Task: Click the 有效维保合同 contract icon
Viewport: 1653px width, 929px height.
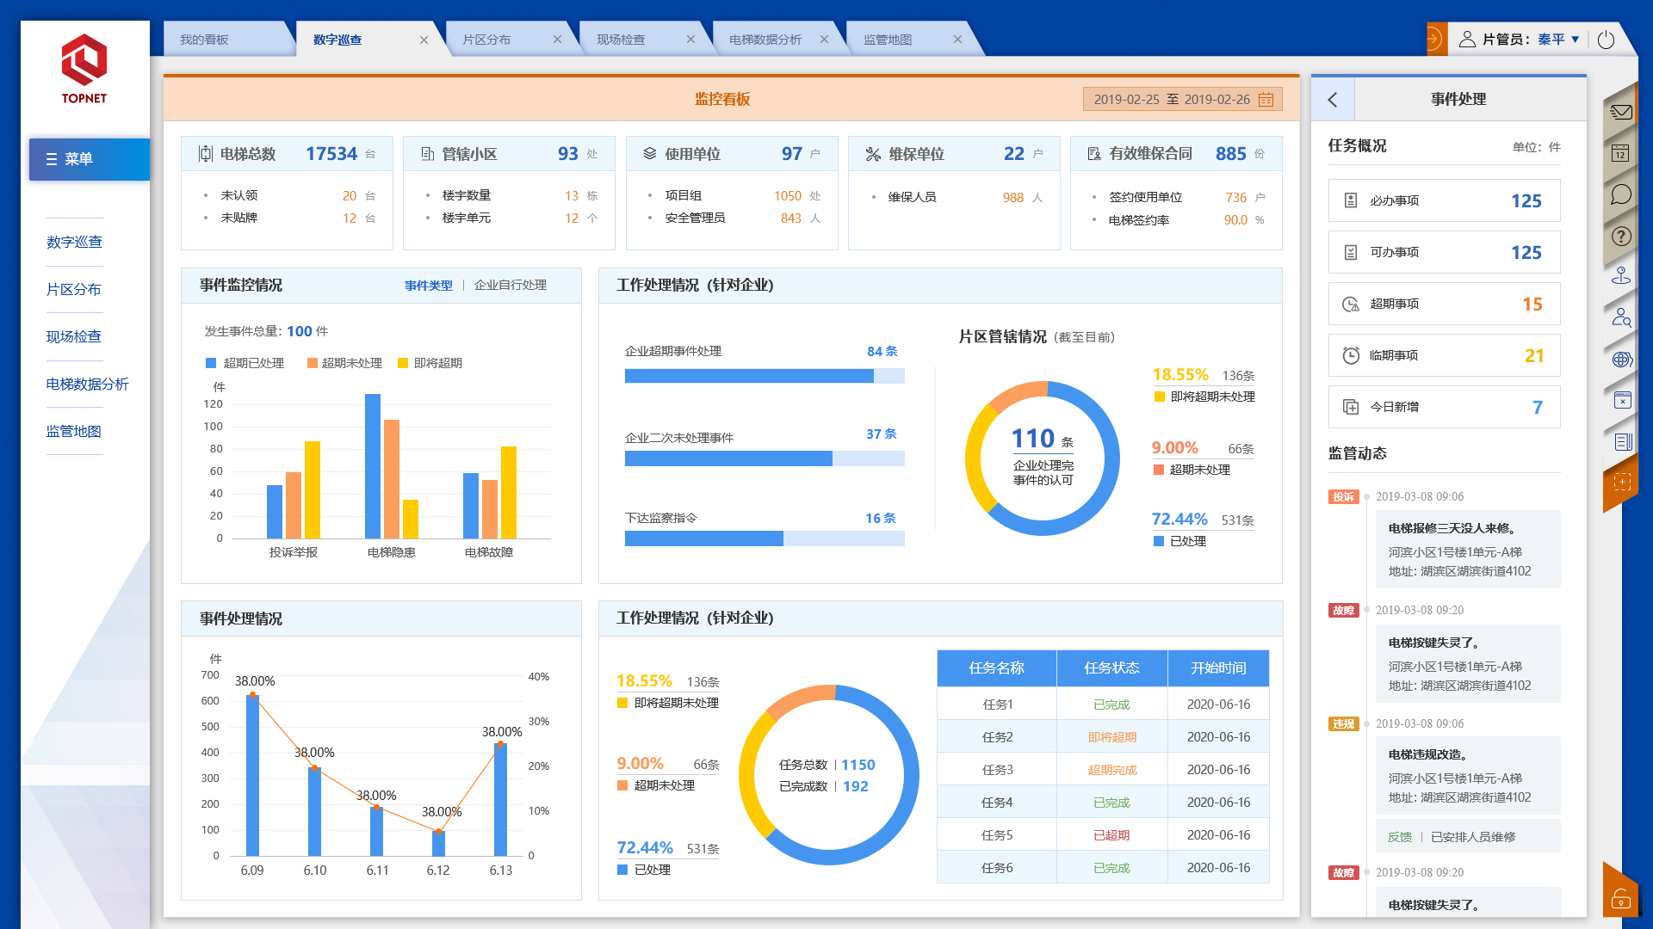Action: point(1093,154)
